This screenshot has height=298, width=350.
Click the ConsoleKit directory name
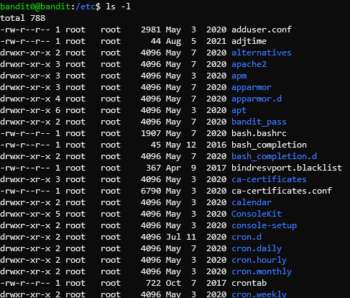pyautogui.click(x=257, y=214)
